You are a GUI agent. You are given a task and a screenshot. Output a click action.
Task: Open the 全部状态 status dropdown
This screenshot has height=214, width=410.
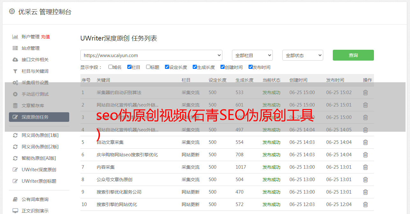pos(302,55)
